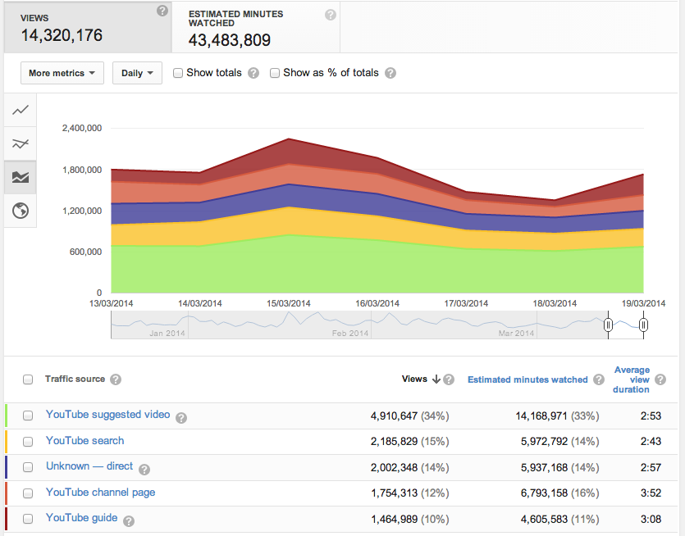The height and width of the screenshot is (536, 685).
Task: Enable Show as % of totals checkbox
Action: tap(275, 73)
